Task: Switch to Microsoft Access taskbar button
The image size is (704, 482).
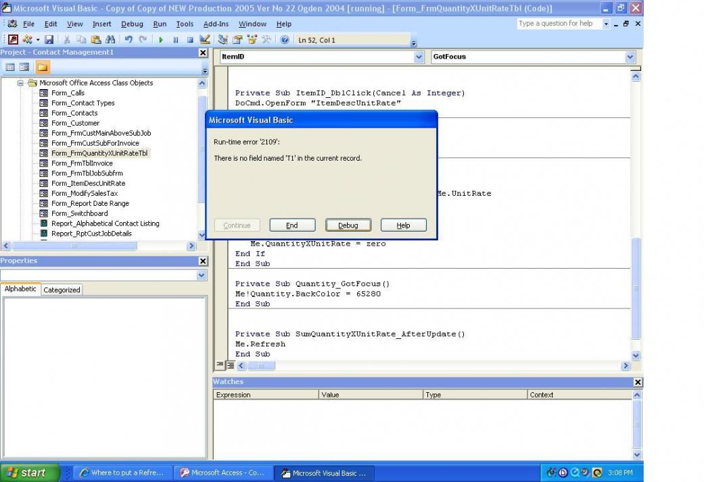Action: [x=224, y=473]
